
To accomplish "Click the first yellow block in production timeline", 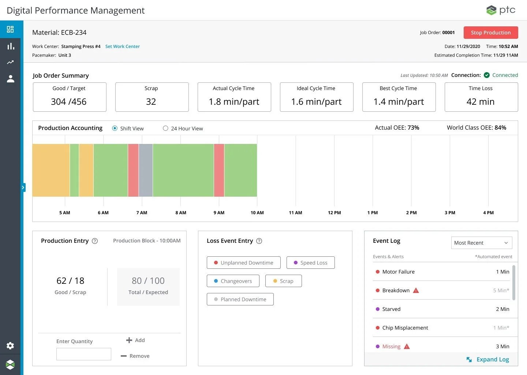I will [51, 170].
